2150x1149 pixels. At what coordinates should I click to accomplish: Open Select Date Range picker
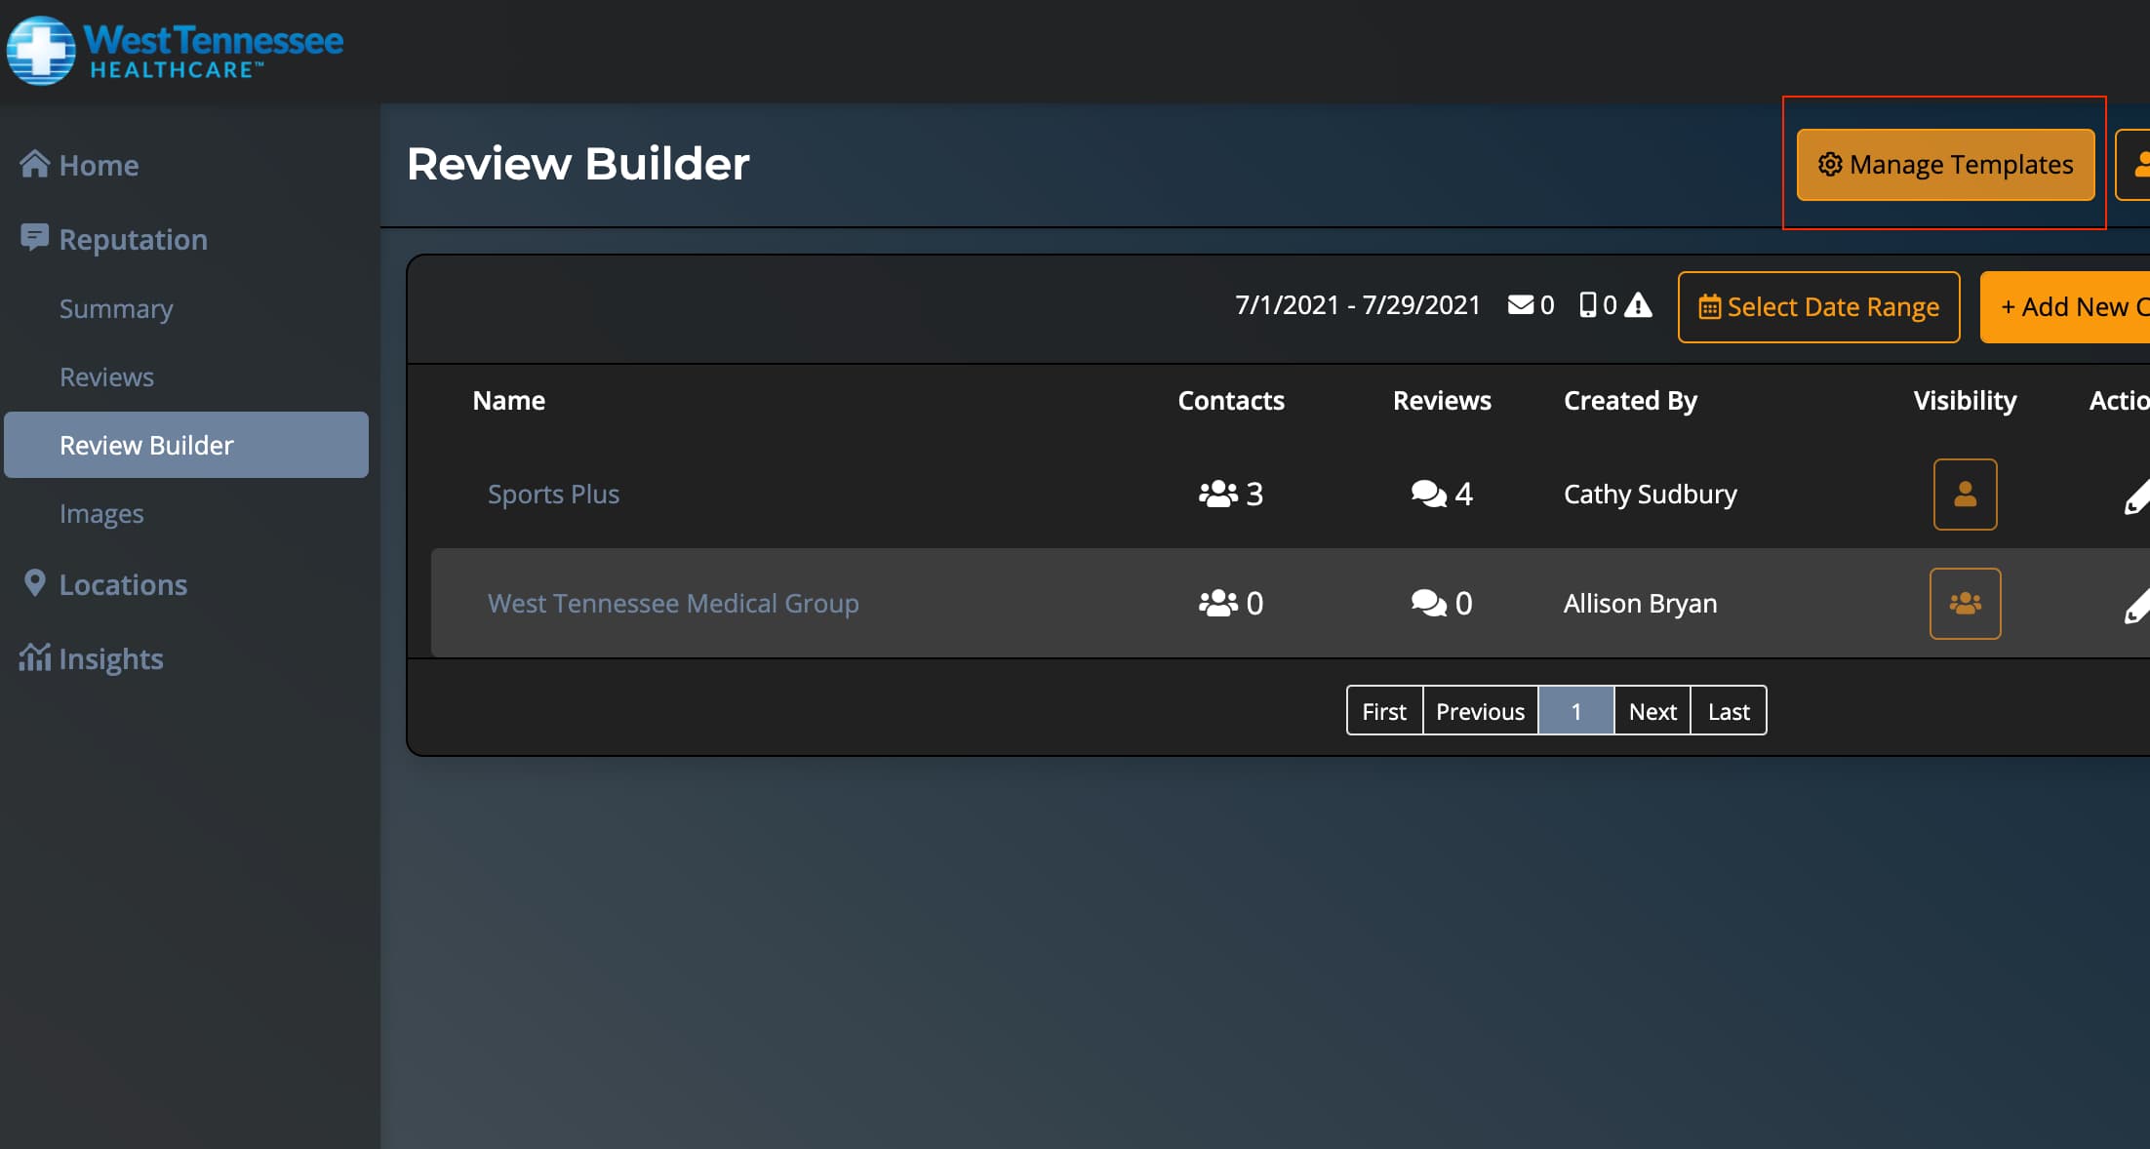pos(1818,307)
